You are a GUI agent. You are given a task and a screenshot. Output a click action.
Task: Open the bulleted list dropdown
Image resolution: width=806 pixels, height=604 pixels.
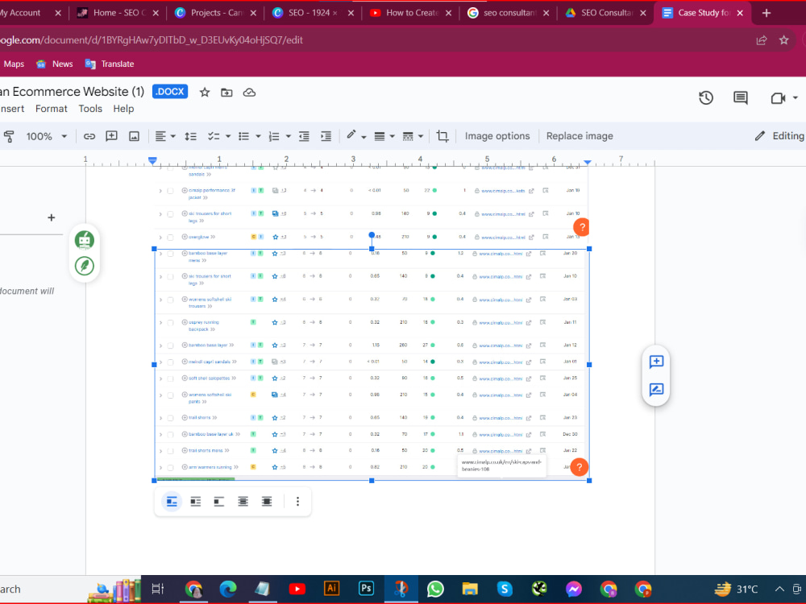258,136
